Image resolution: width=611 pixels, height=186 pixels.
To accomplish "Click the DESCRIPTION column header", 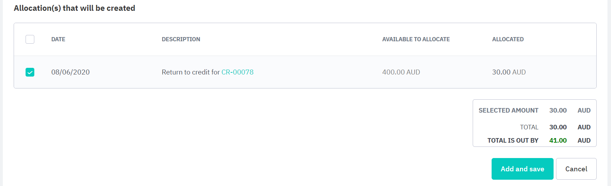I will point(181,39).
